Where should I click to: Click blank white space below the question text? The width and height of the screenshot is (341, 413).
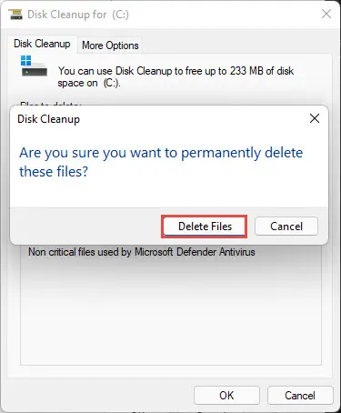coord(169,194)
